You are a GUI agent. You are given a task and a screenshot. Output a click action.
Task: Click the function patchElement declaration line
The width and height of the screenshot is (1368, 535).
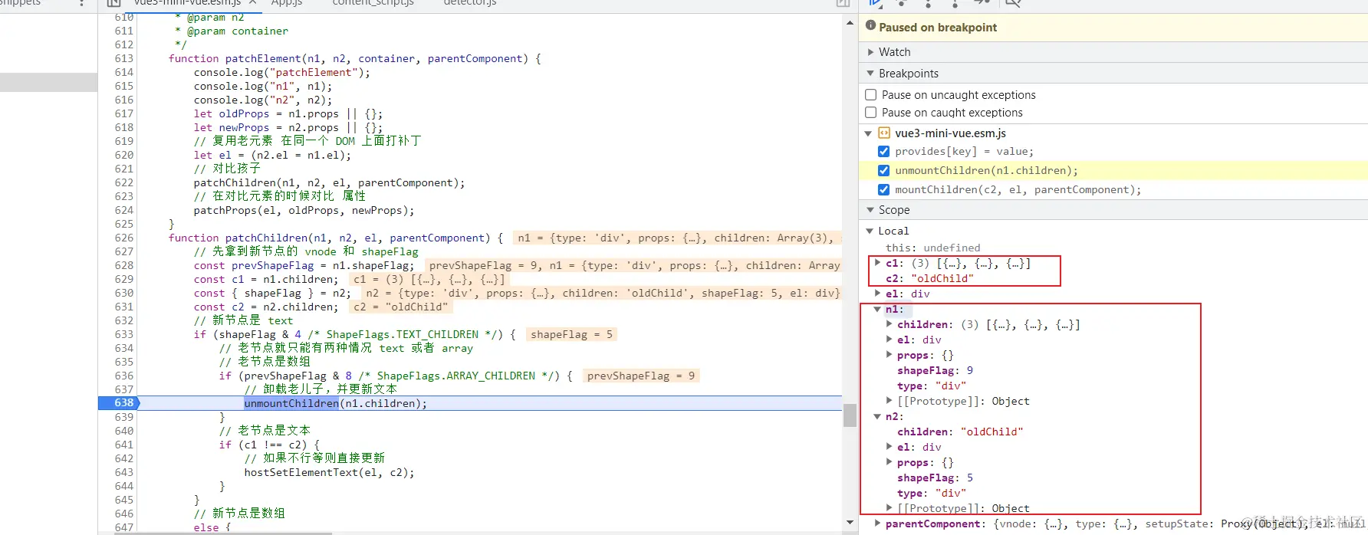[x=355, y=58]
